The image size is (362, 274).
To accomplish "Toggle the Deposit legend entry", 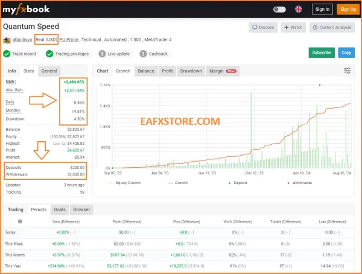I will (238, 183).
